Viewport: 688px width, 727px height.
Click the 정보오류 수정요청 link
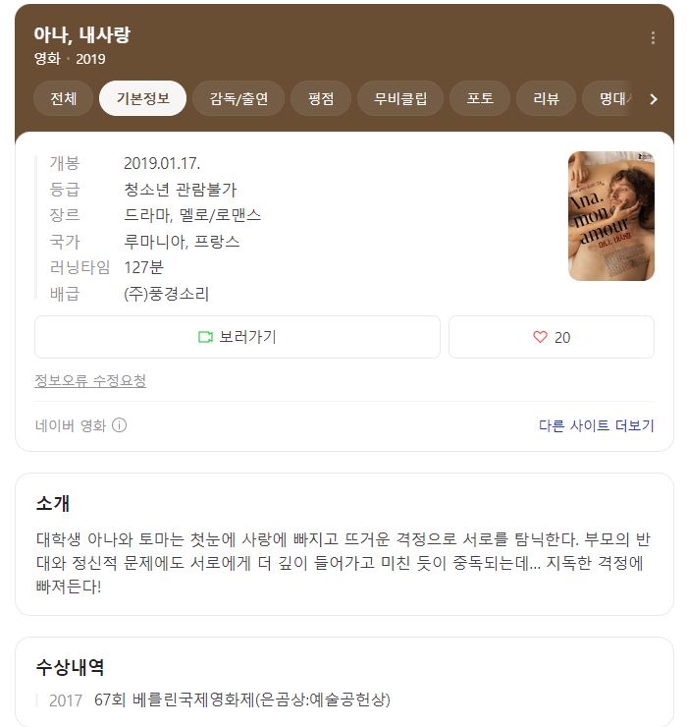click(90, 380)
